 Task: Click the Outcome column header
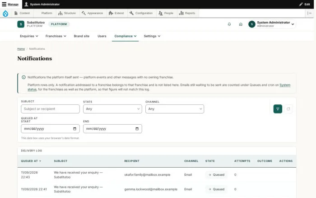[265, 161]
